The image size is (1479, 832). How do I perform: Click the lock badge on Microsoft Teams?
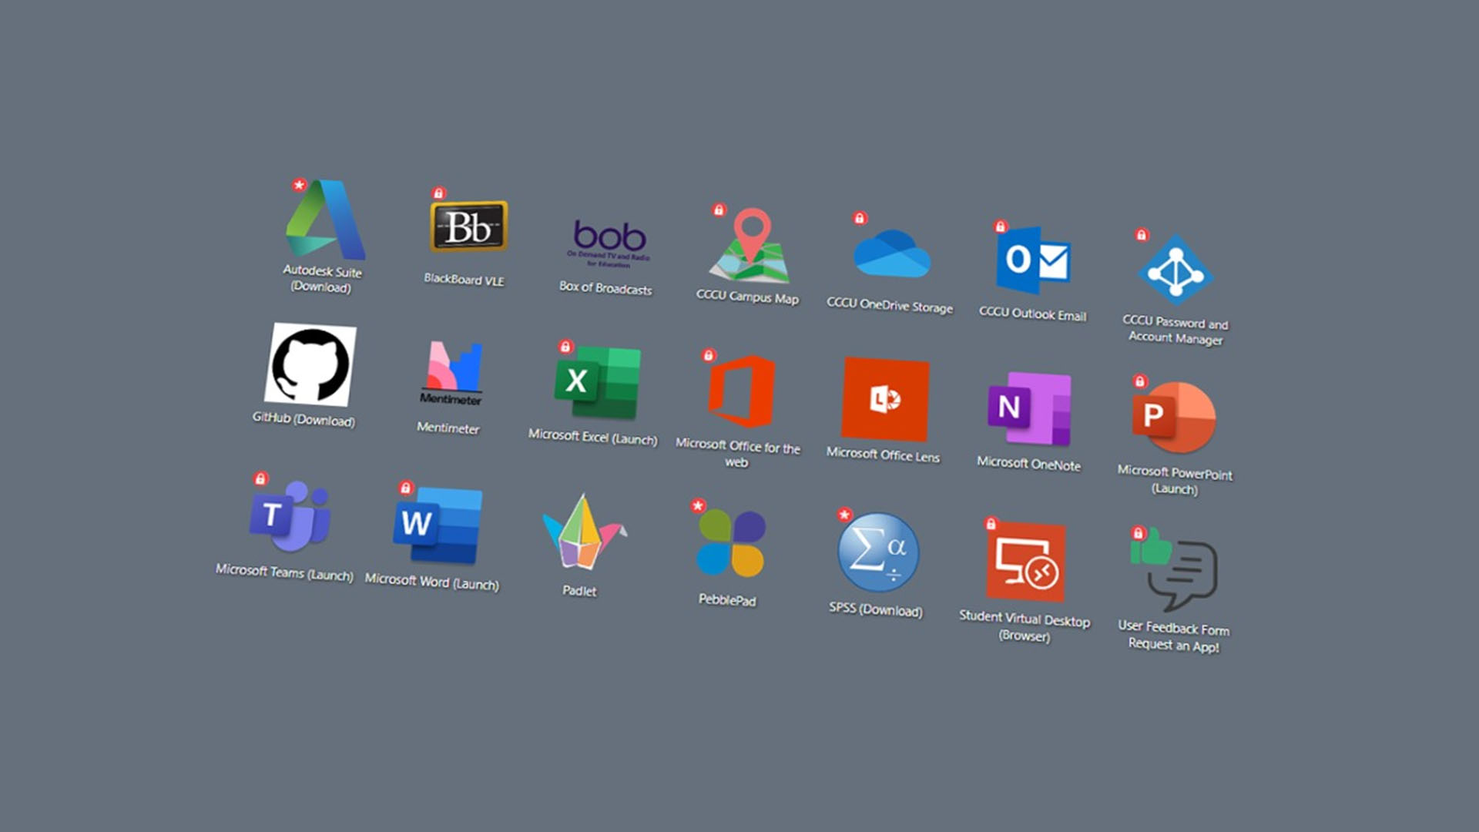coord(260,479)
